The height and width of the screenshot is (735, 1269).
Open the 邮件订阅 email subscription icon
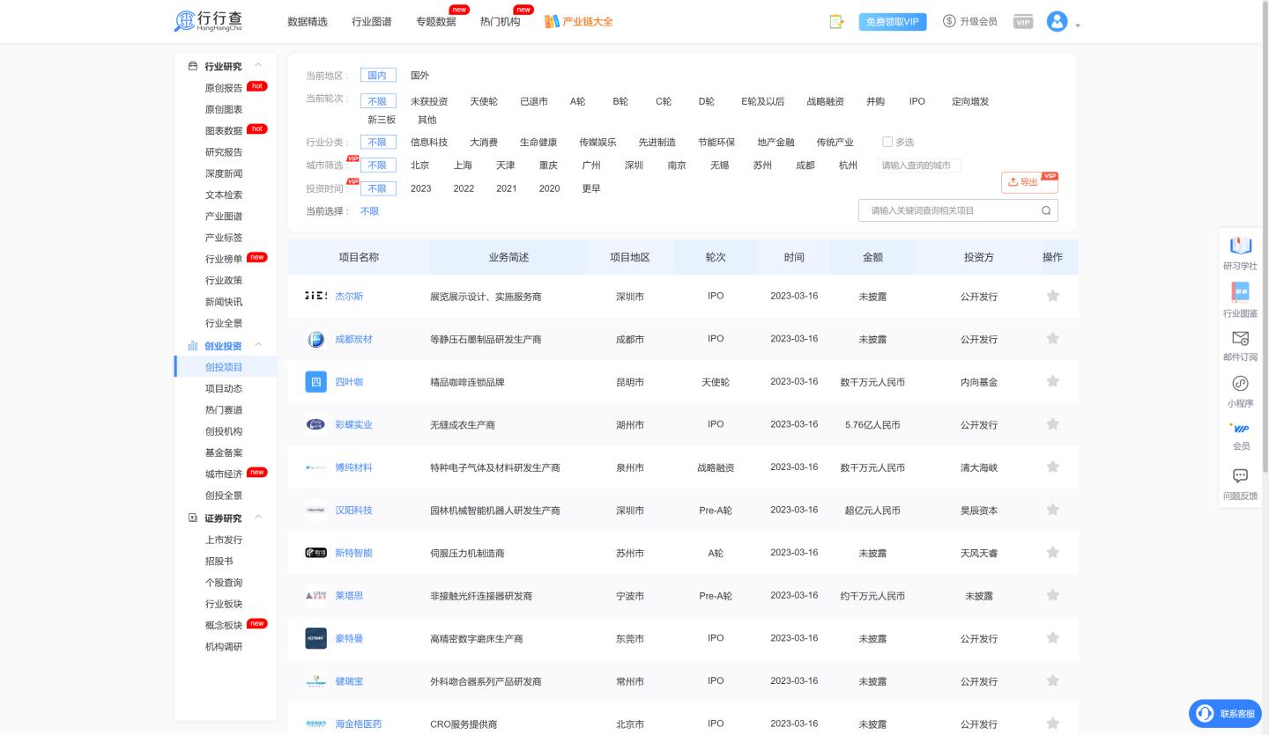tap(1240, 343)
